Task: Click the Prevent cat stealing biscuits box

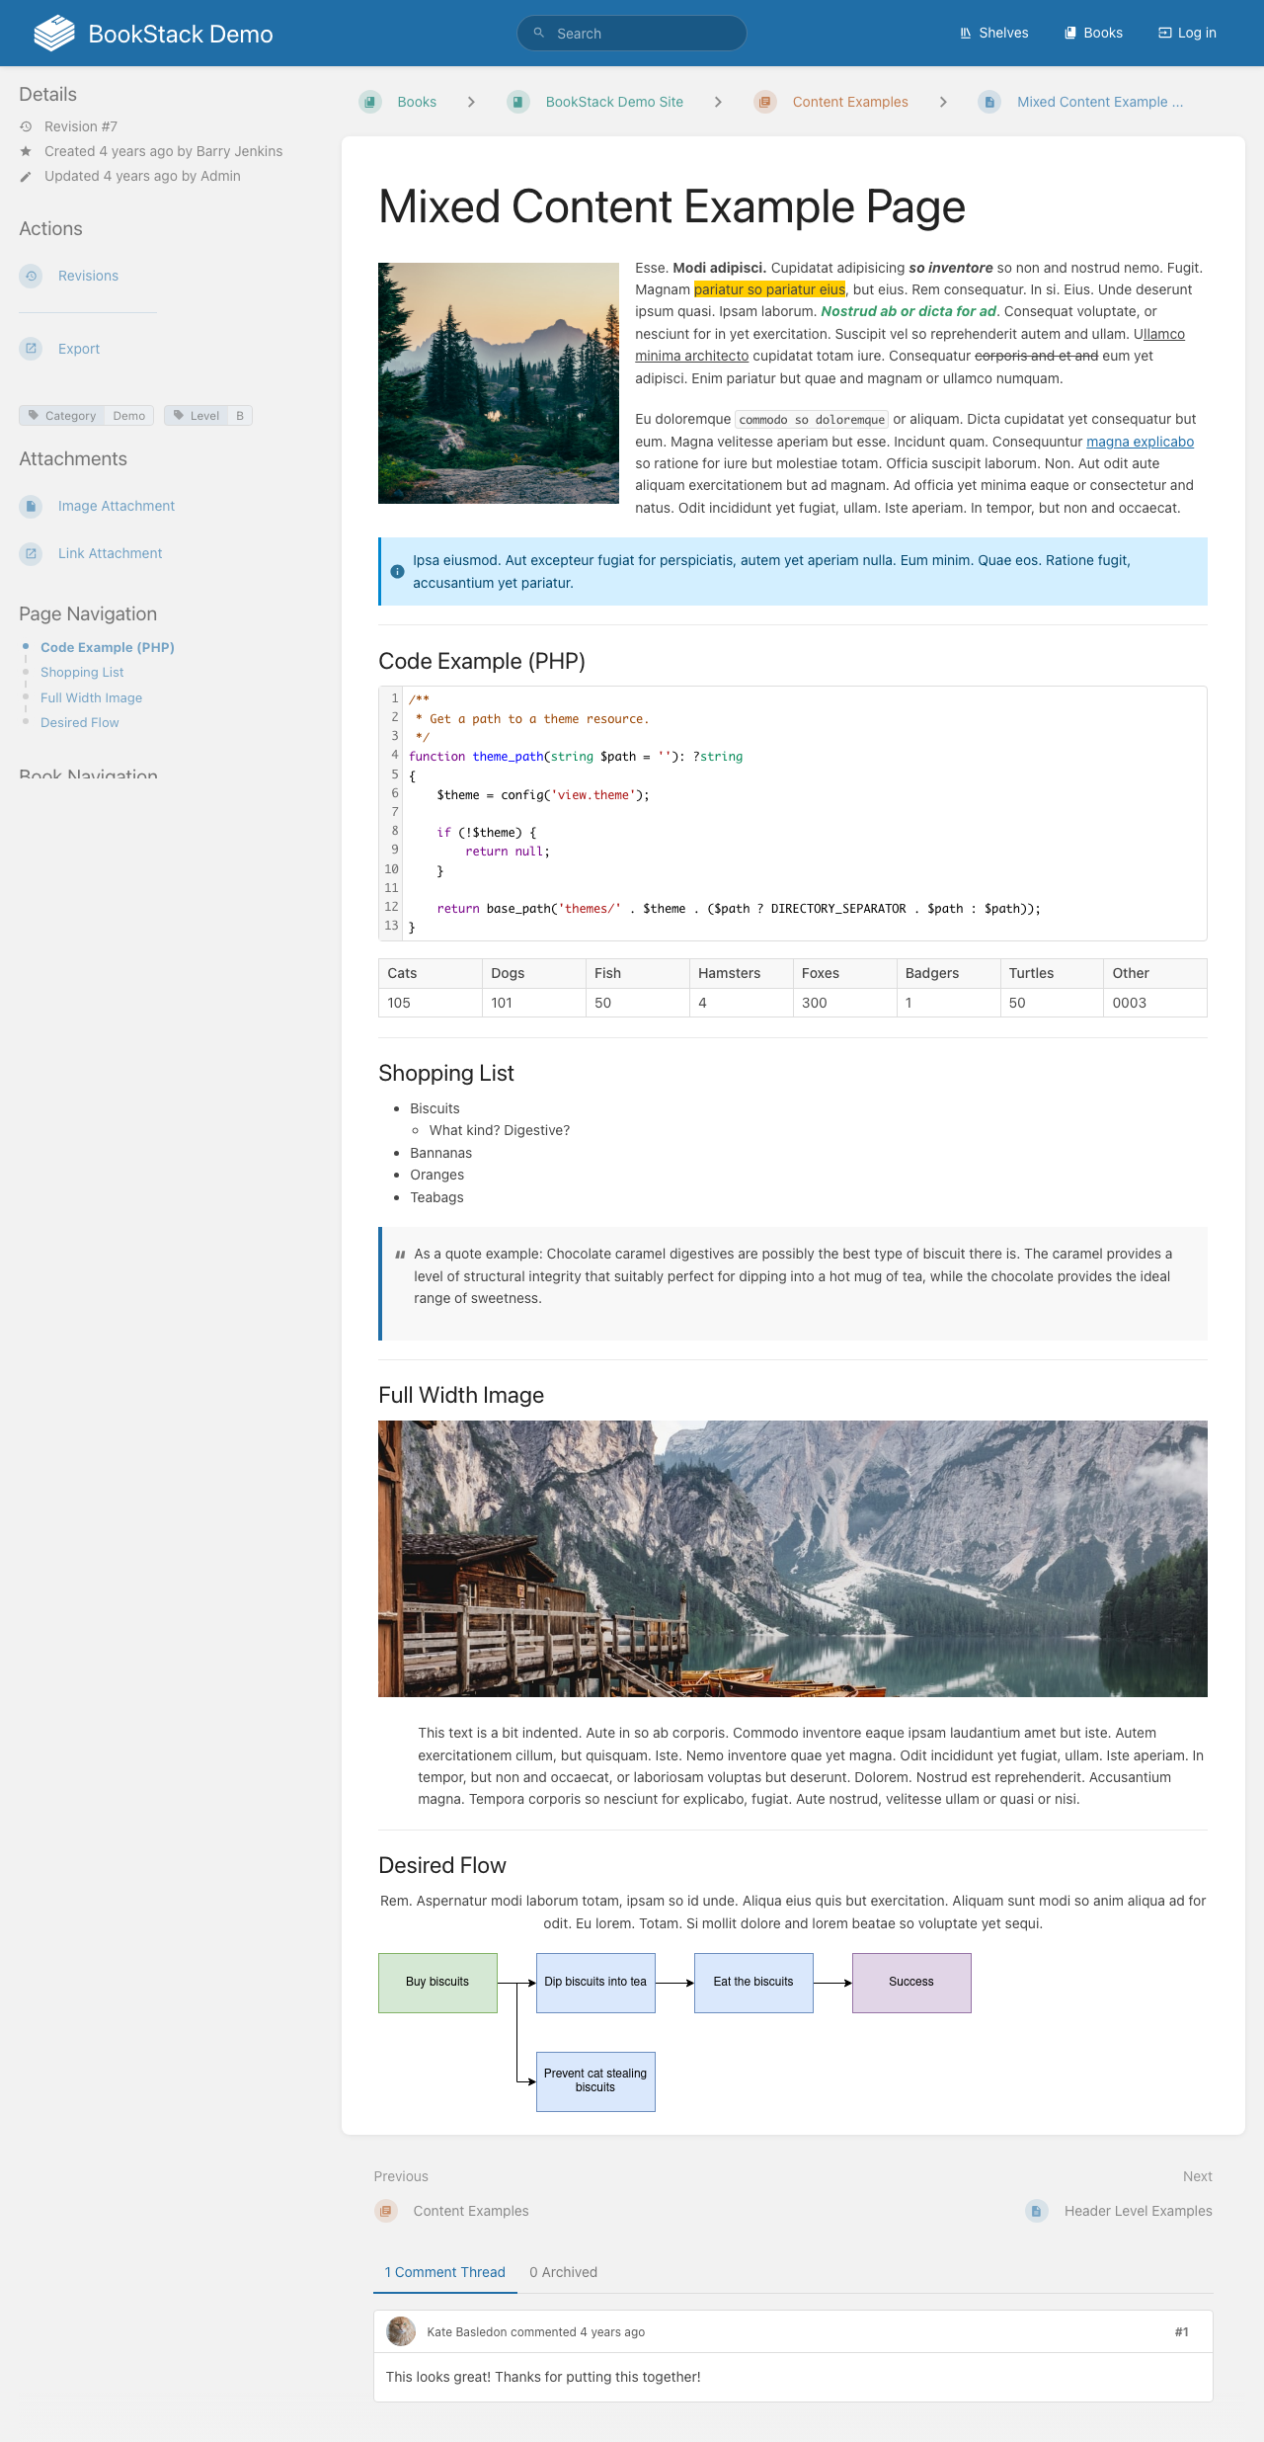Action: (x=595, y=2080)
